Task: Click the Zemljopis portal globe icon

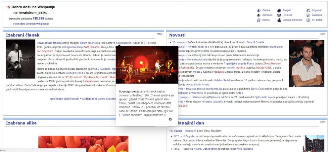Action: point(259,15)
